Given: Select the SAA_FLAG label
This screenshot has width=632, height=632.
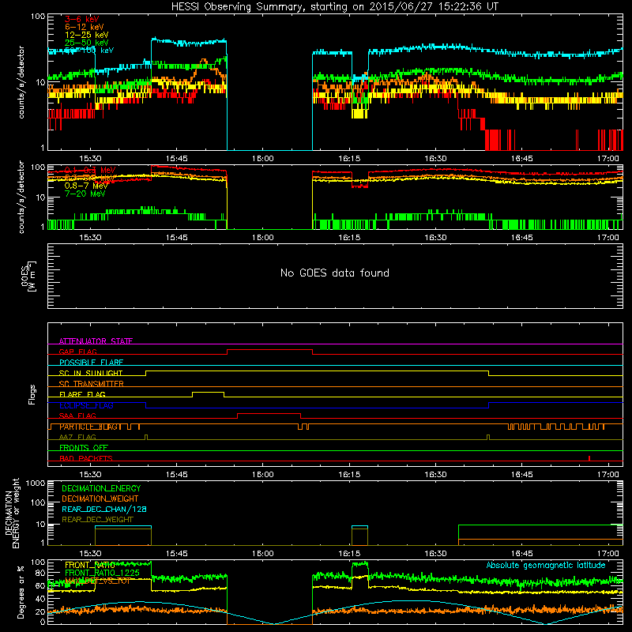Looking at the screenshot, I should coord(77,416).
